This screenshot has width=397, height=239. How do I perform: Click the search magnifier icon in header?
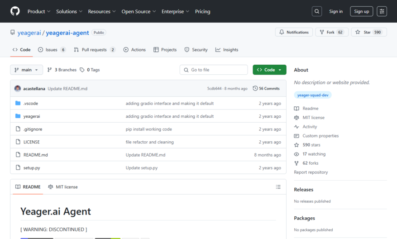click(317, 11)
